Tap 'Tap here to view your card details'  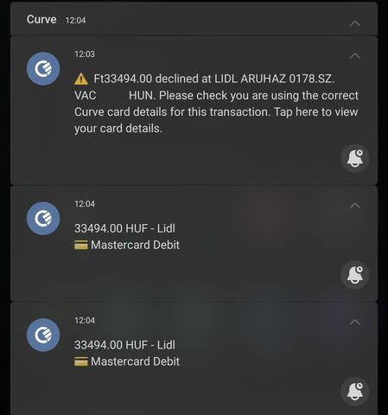coord(216,120)
